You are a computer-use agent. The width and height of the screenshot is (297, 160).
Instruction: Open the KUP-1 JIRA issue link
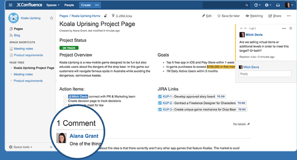pyautogui.click(x=167, y=97)
